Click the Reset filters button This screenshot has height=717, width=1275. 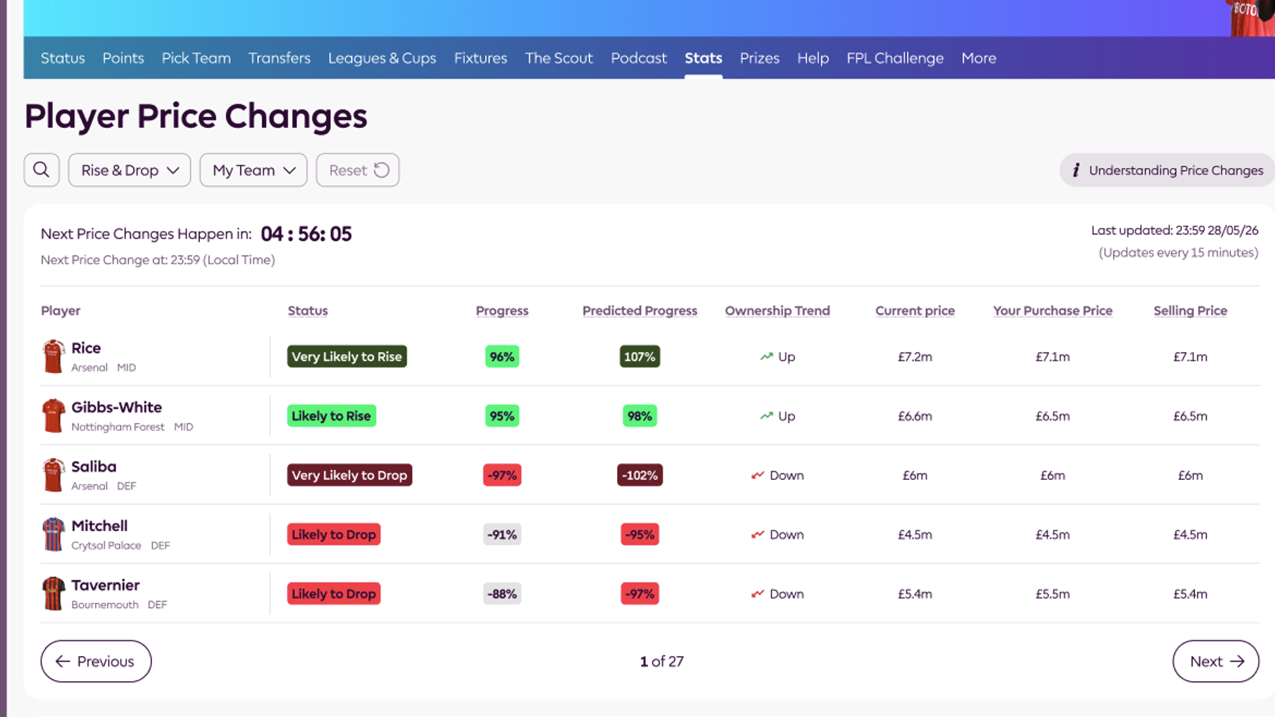(358, 170)
